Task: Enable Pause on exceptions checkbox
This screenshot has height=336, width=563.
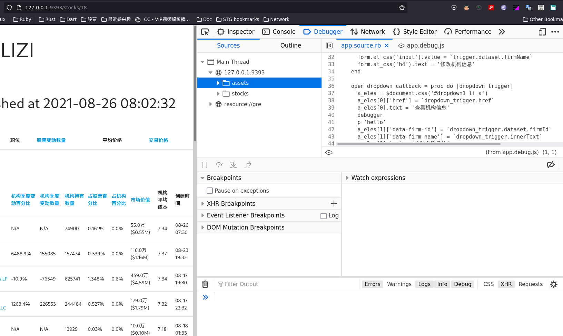Action: (x=210, y=191)
